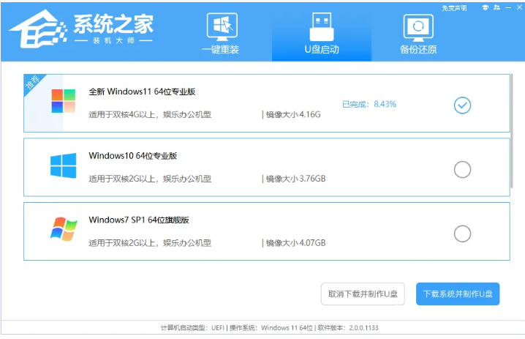
Task: Click the 全新 Windows11 64位专业版 title
Action: point(142,92)
